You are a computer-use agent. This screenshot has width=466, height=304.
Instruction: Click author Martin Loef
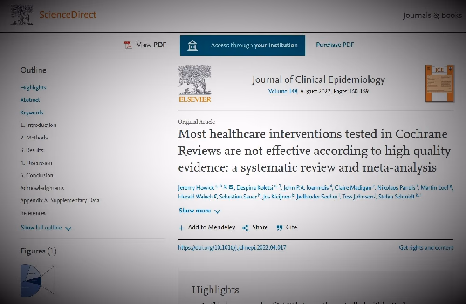tap(435, 188)
